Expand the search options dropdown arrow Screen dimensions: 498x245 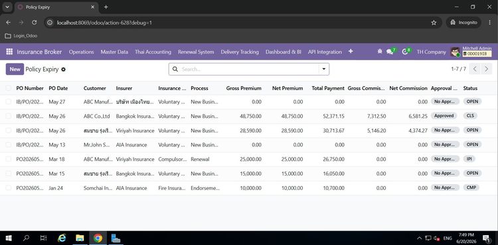point(324,69)
